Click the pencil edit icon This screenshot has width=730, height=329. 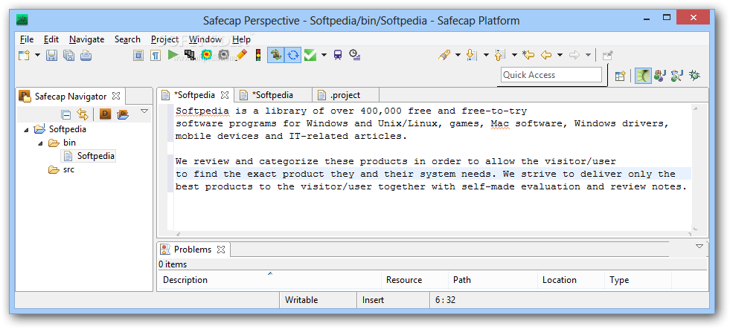241,55
